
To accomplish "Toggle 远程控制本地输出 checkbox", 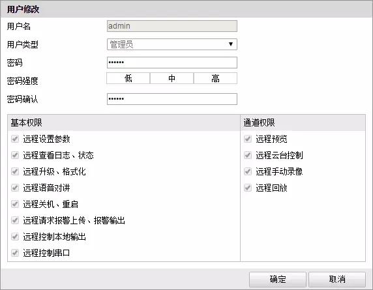I will click(15, 237).
